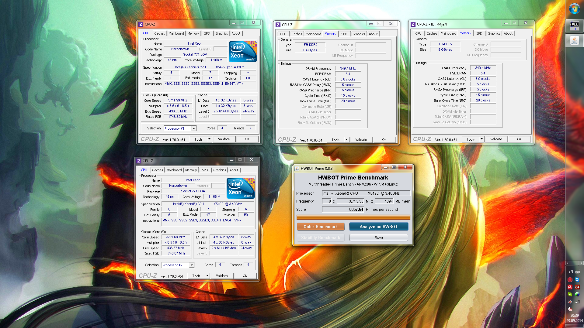Click title icon of middle CPU-Z Memory window
Screen dimensions: 584x328
[x=278, y=25]
